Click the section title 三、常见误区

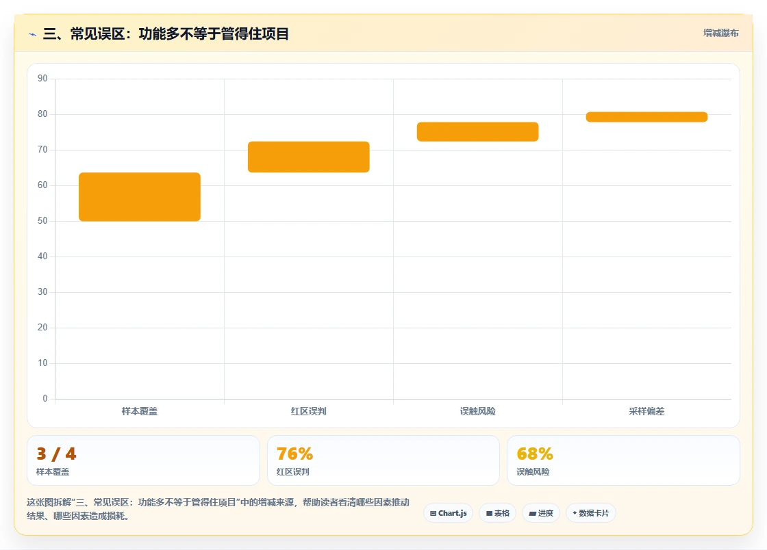coord(166,34)
